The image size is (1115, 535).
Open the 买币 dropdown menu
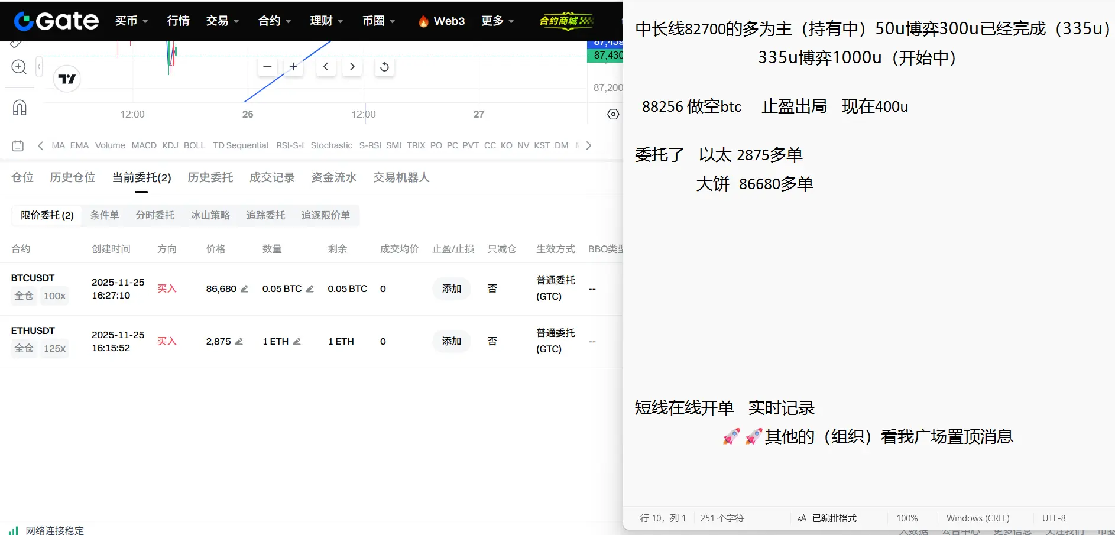pos(131,21)
